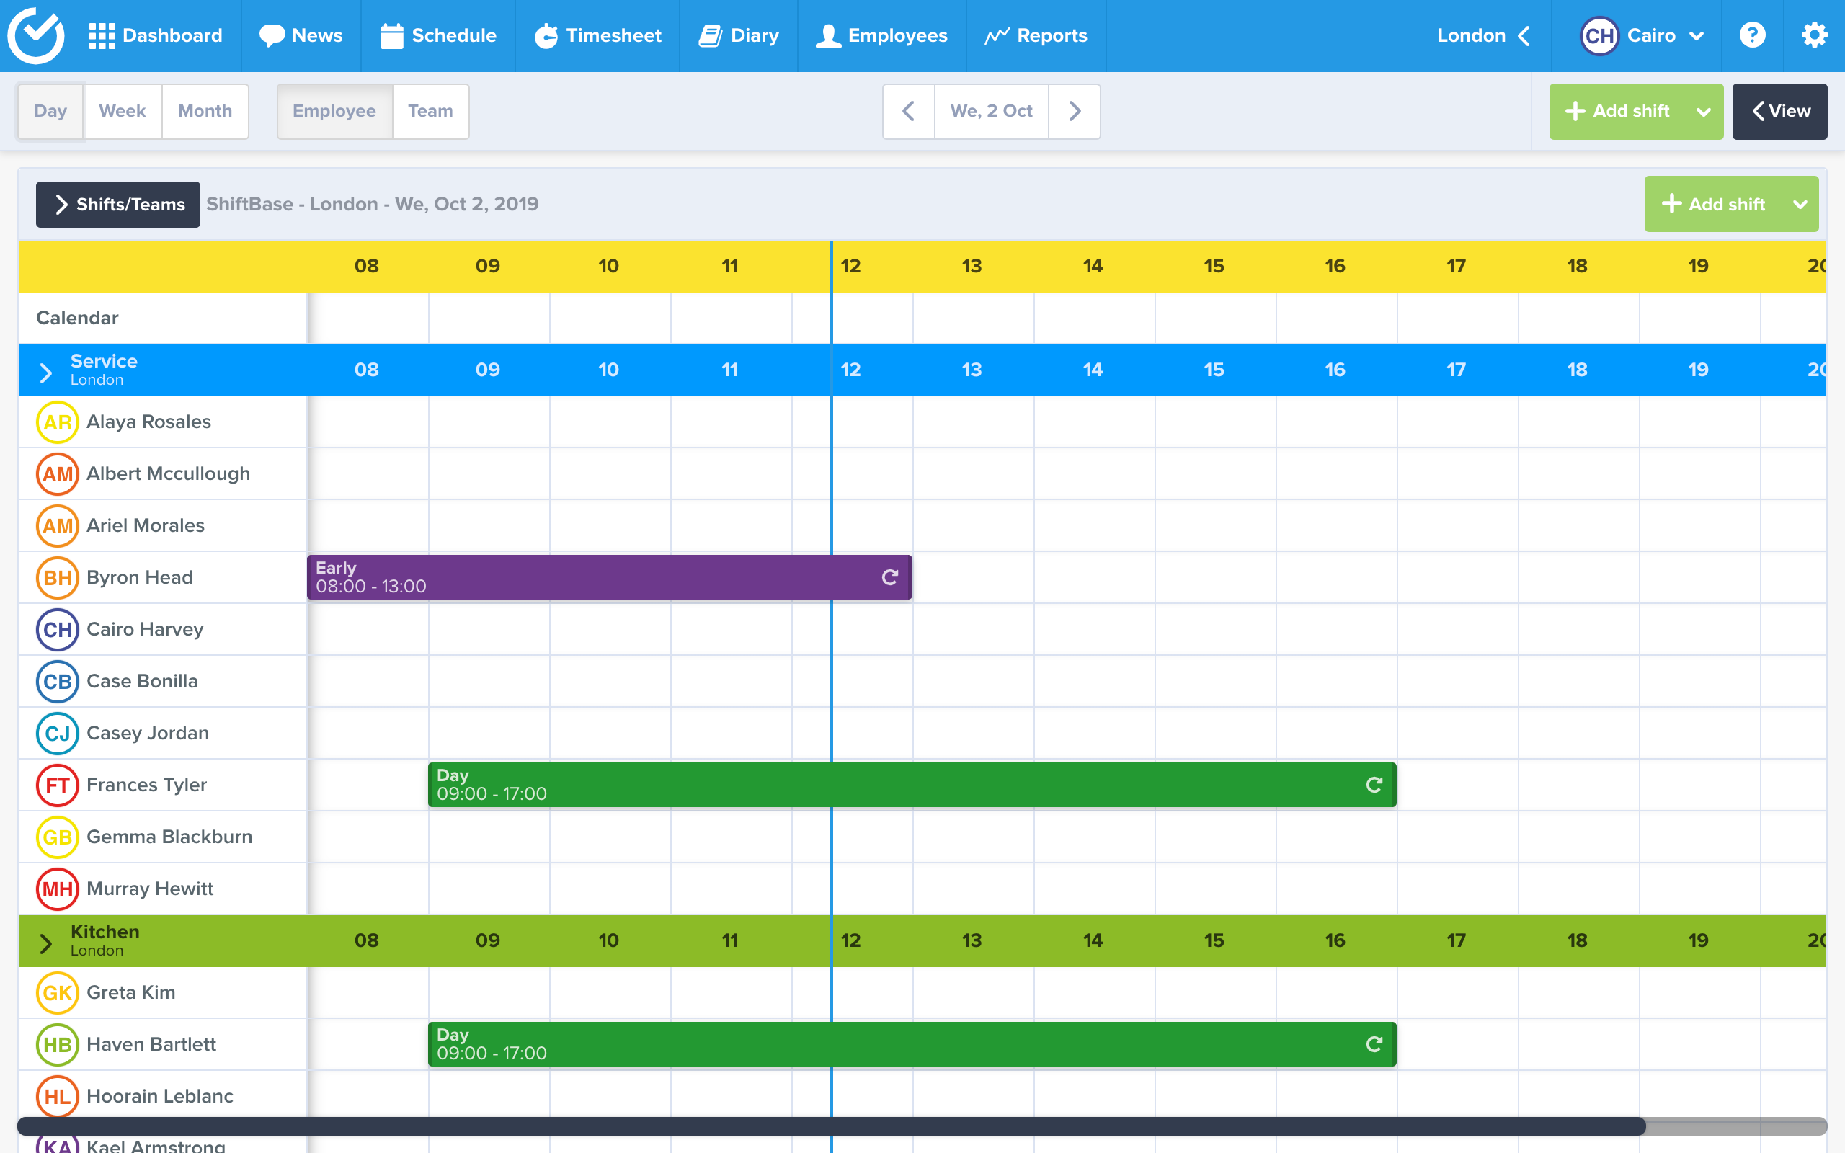Click recurring icon on Byron Head's Early shift
1845x1153 pixels.
(x=890, y=577)
